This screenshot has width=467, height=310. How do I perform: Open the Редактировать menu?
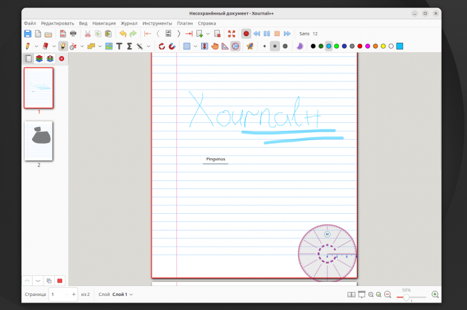[x=57, y=23]
